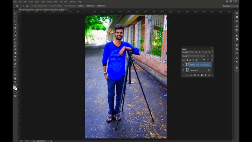Click Zoom In icon in options bar
Viewport: 252px width, 142px height.
coord(24,6)
